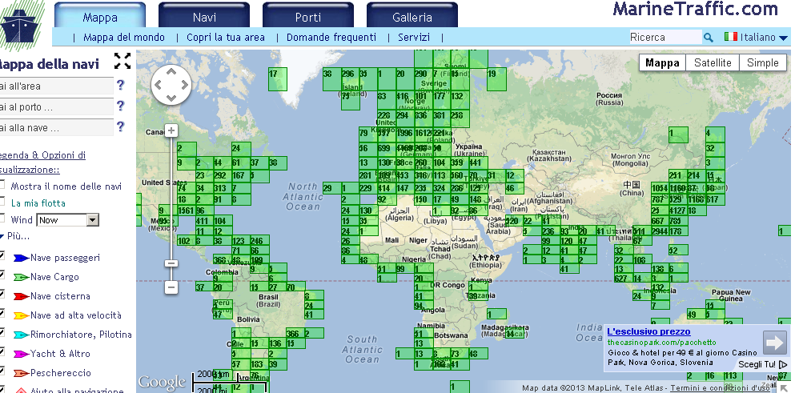The width and height of the screenshot is (795, 393).
Task: Expand 'ai all'area' selector
Action: 56,86
